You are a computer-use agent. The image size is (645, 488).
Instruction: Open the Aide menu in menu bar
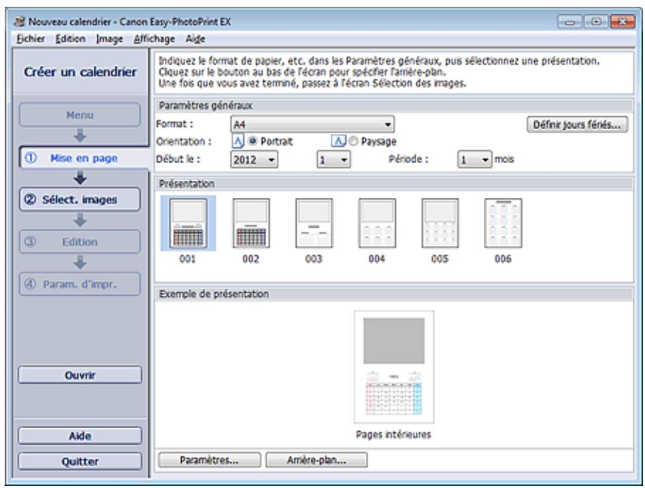click(x=195, y=39)
